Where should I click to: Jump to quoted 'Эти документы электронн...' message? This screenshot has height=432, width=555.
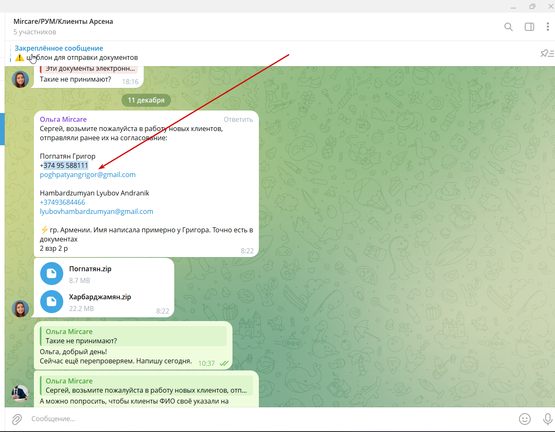tap(89, 69)
